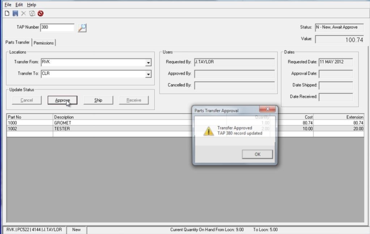Click the TAP Number input field

point(58,27)
